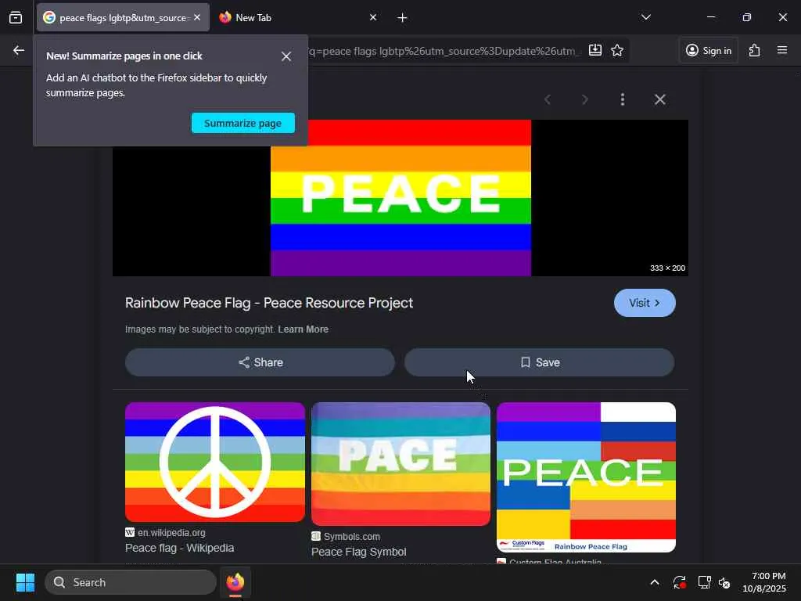The height and width of the screenshot is (601, 801).
Task: Click the Peace Flag Symbol title
Action: (x=358, y=552)
